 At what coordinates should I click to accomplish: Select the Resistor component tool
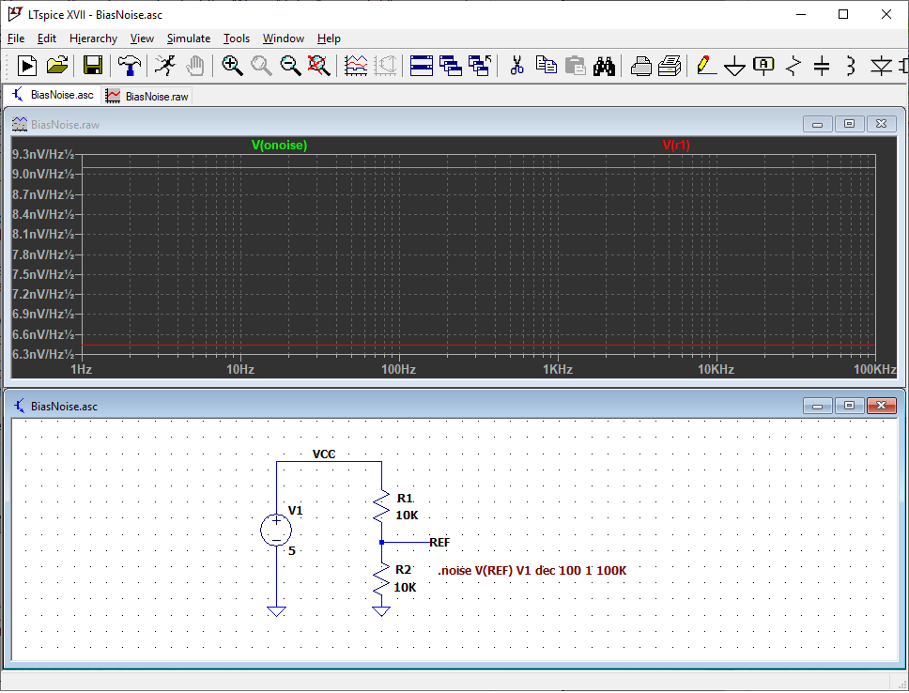click(x=794, y=66)
